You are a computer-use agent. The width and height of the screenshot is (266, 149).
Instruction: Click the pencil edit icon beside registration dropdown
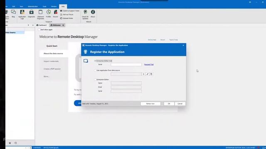click(x=148, y=74)
